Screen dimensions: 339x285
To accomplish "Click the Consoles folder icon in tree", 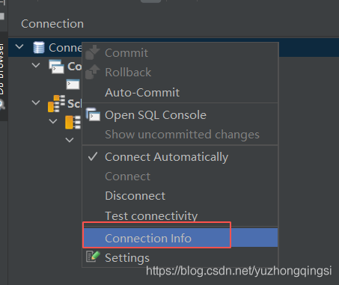I will (x=56, y=67).
